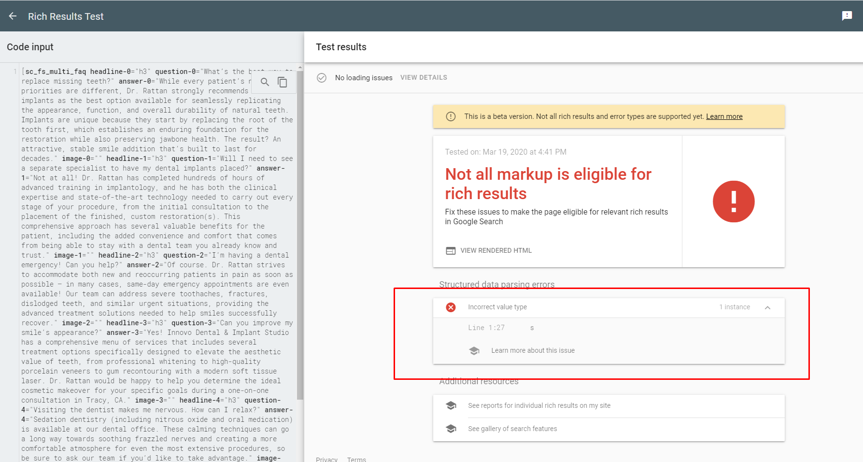Click the red Incorrect value type error icon
This screenshot has height=462, width=863.
pos(451,307)
